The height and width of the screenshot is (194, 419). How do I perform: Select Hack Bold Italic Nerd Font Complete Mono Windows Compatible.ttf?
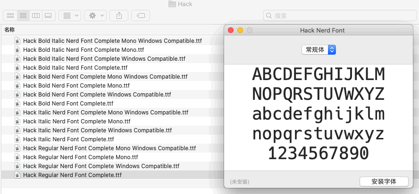(x=112, y=41)
